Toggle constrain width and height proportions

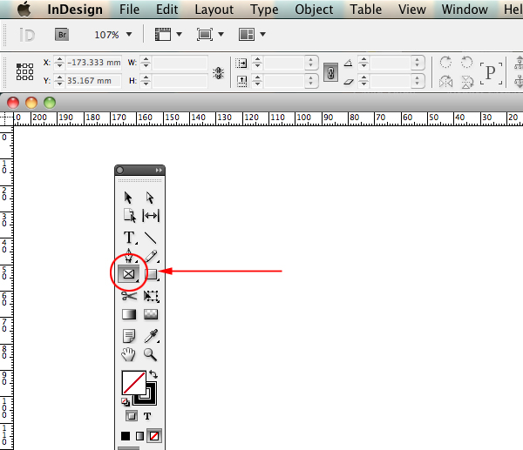[219, 72]
